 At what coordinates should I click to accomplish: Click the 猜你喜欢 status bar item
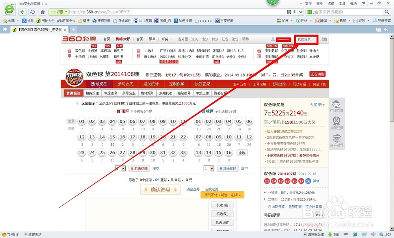(33, 234)
